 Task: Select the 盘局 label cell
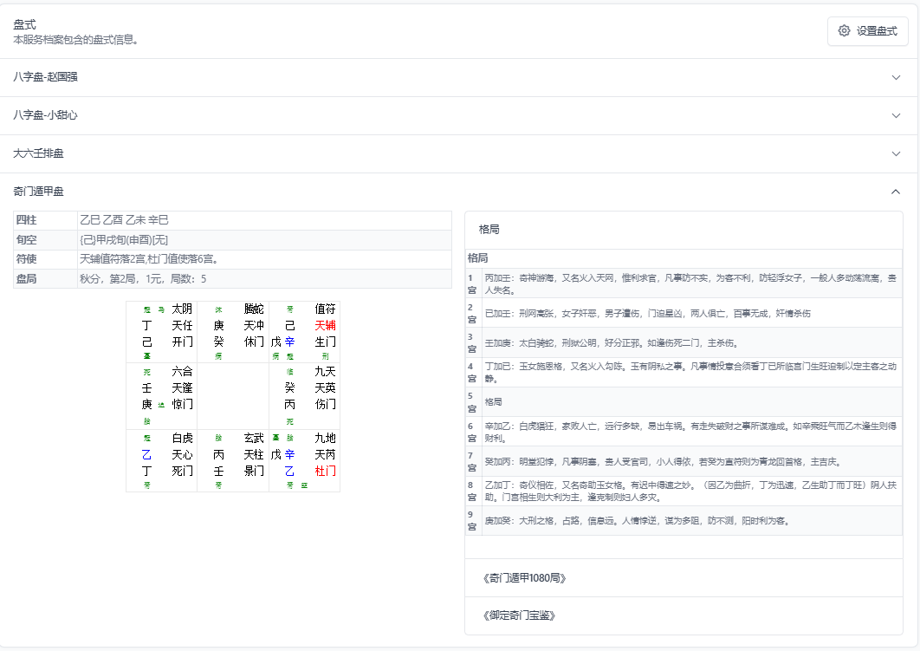point(45,279)
